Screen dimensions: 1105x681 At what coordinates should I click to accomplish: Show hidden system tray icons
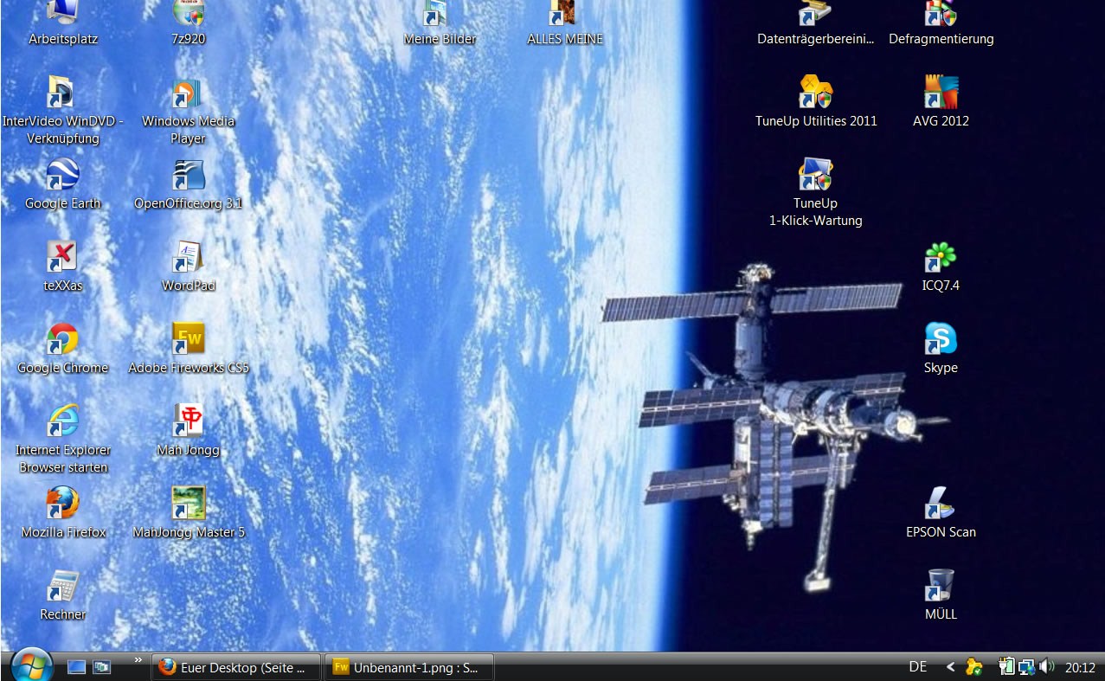[x=950, y=667]
